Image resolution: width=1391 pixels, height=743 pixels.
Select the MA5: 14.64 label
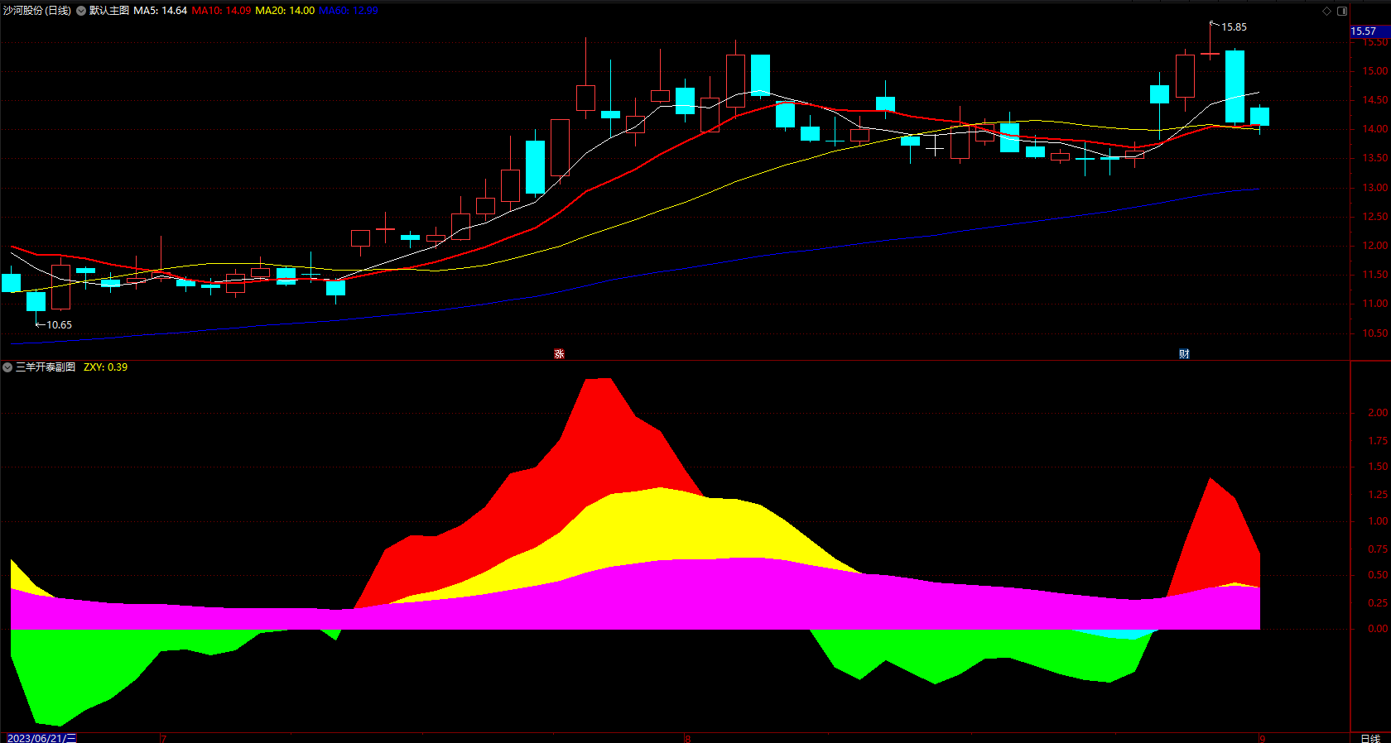(x=160, y=11)
